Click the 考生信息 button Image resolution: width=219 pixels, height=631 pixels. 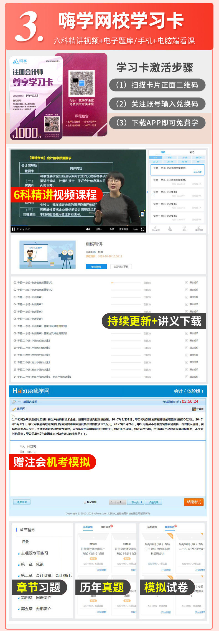point(22,502)
